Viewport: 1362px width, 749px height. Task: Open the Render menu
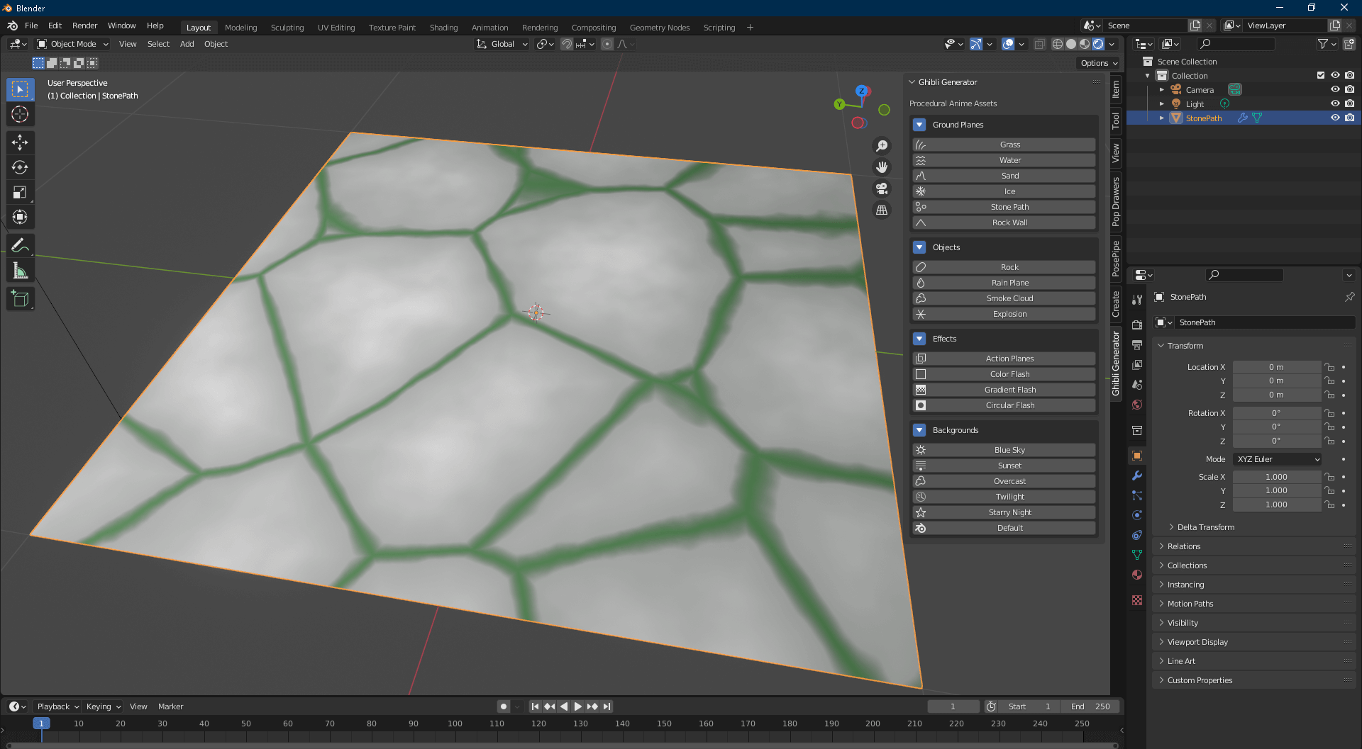84,26
